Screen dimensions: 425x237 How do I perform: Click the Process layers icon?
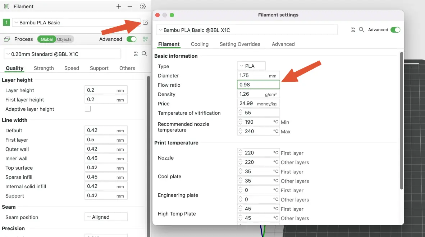7,39
